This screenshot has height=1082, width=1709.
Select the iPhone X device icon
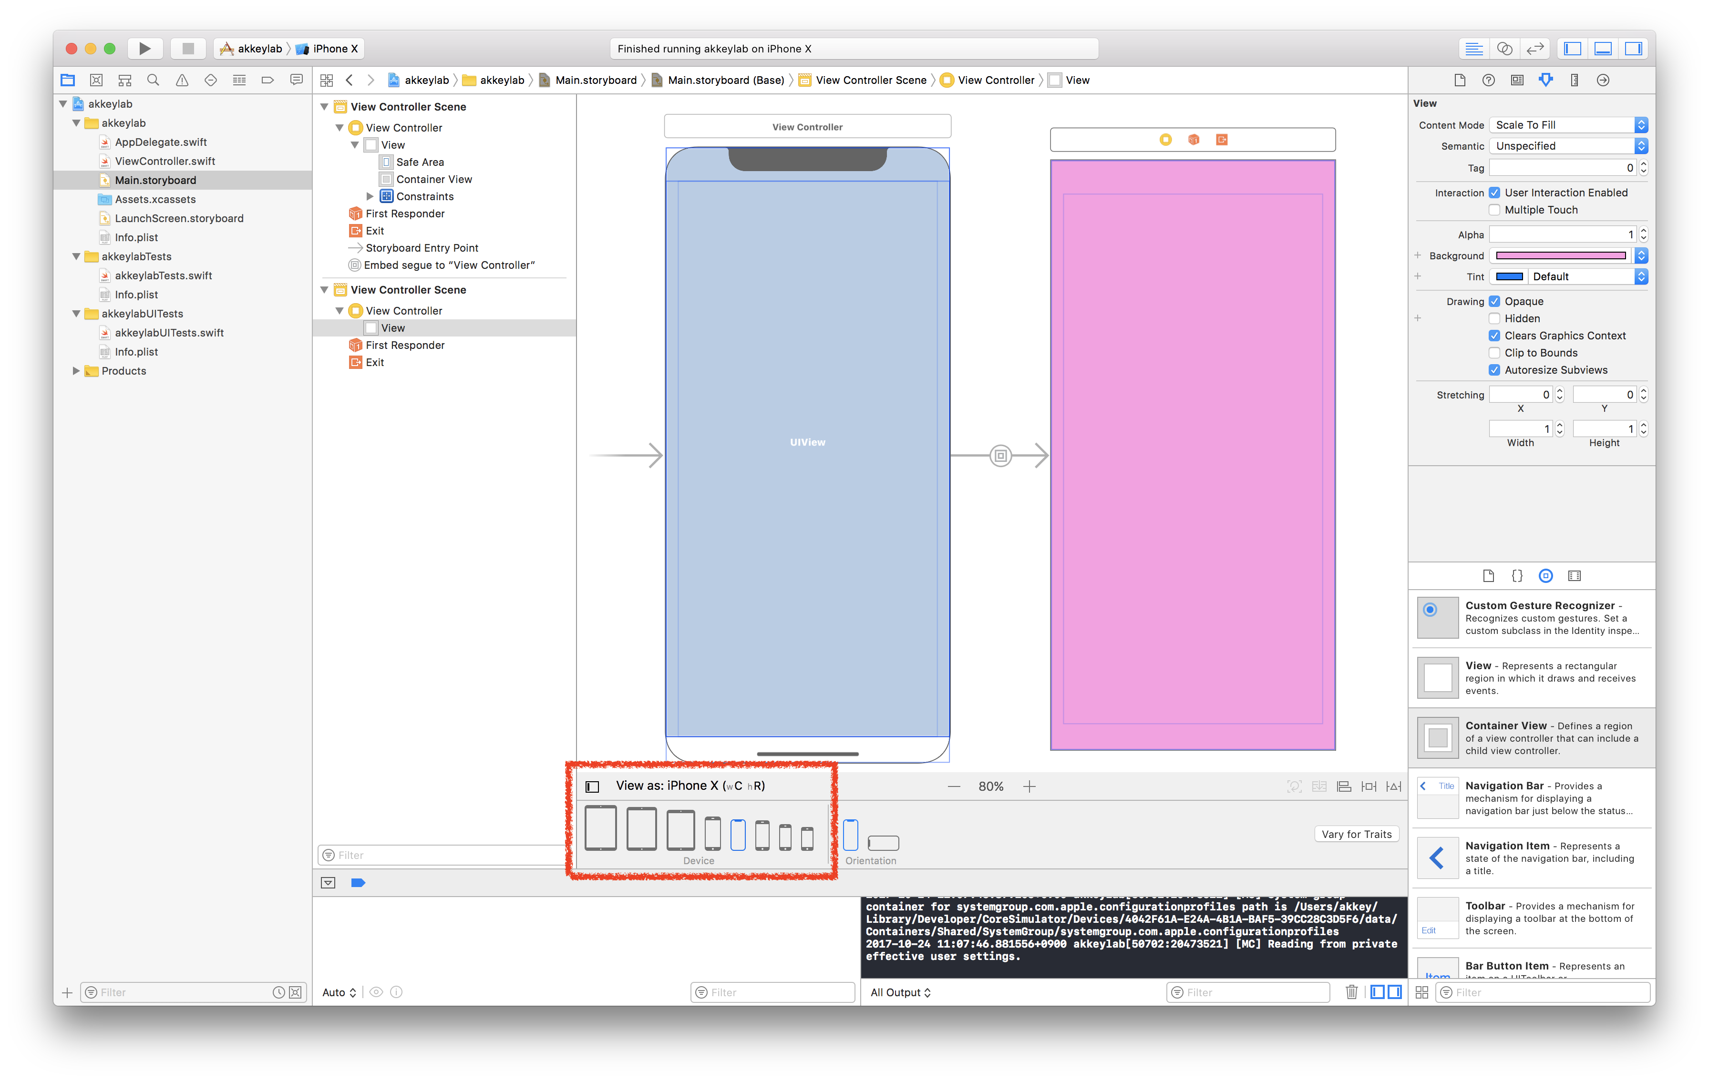738,835
